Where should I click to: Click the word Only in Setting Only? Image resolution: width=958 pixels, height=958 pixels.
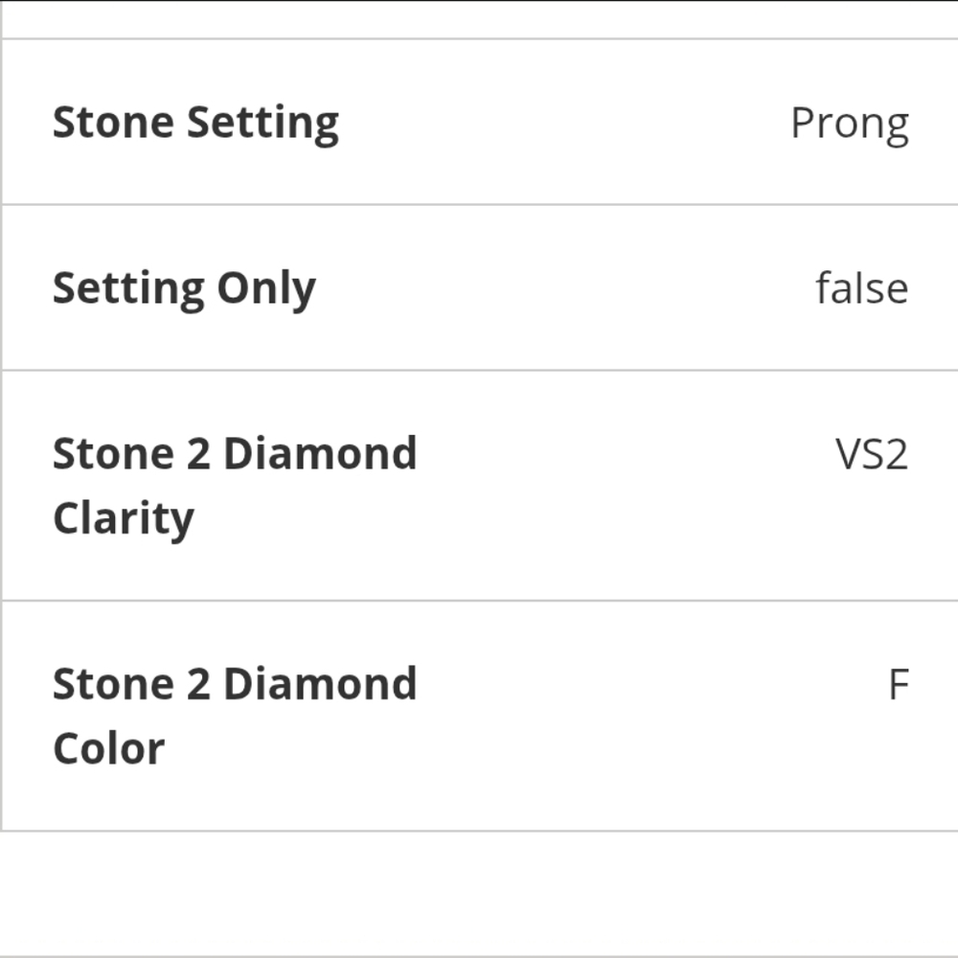(x=265, y=289)
